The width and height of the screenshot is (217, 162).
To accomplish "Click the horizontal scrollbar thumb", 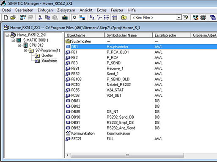I will coord(127,155).
